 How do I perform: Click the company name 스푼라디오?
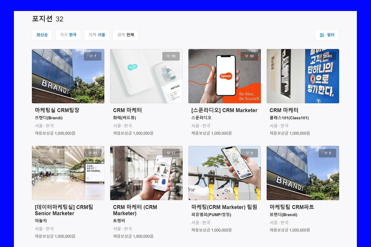(x=201, y=118)
